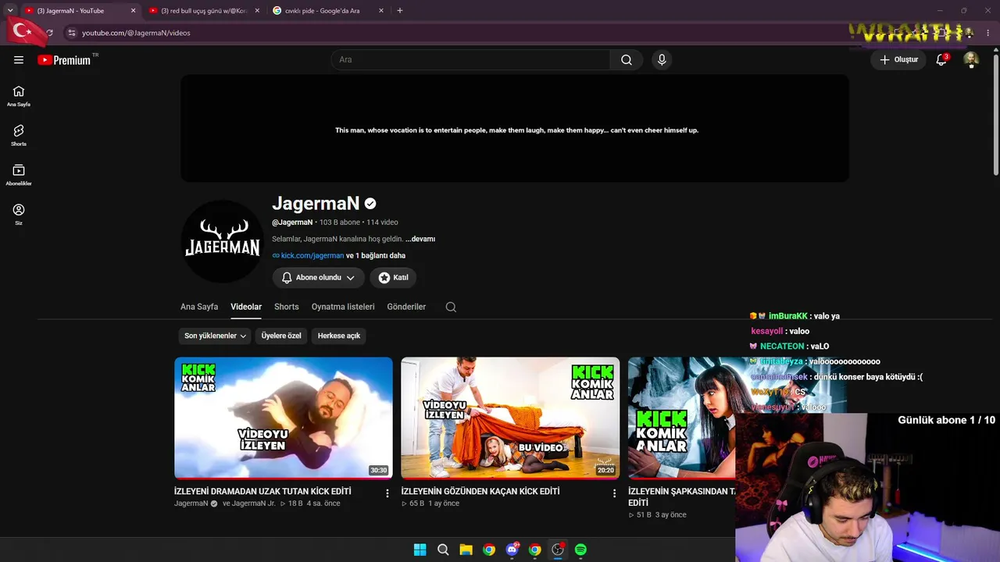Switch to the Shorts channel tab

point(287,307)
